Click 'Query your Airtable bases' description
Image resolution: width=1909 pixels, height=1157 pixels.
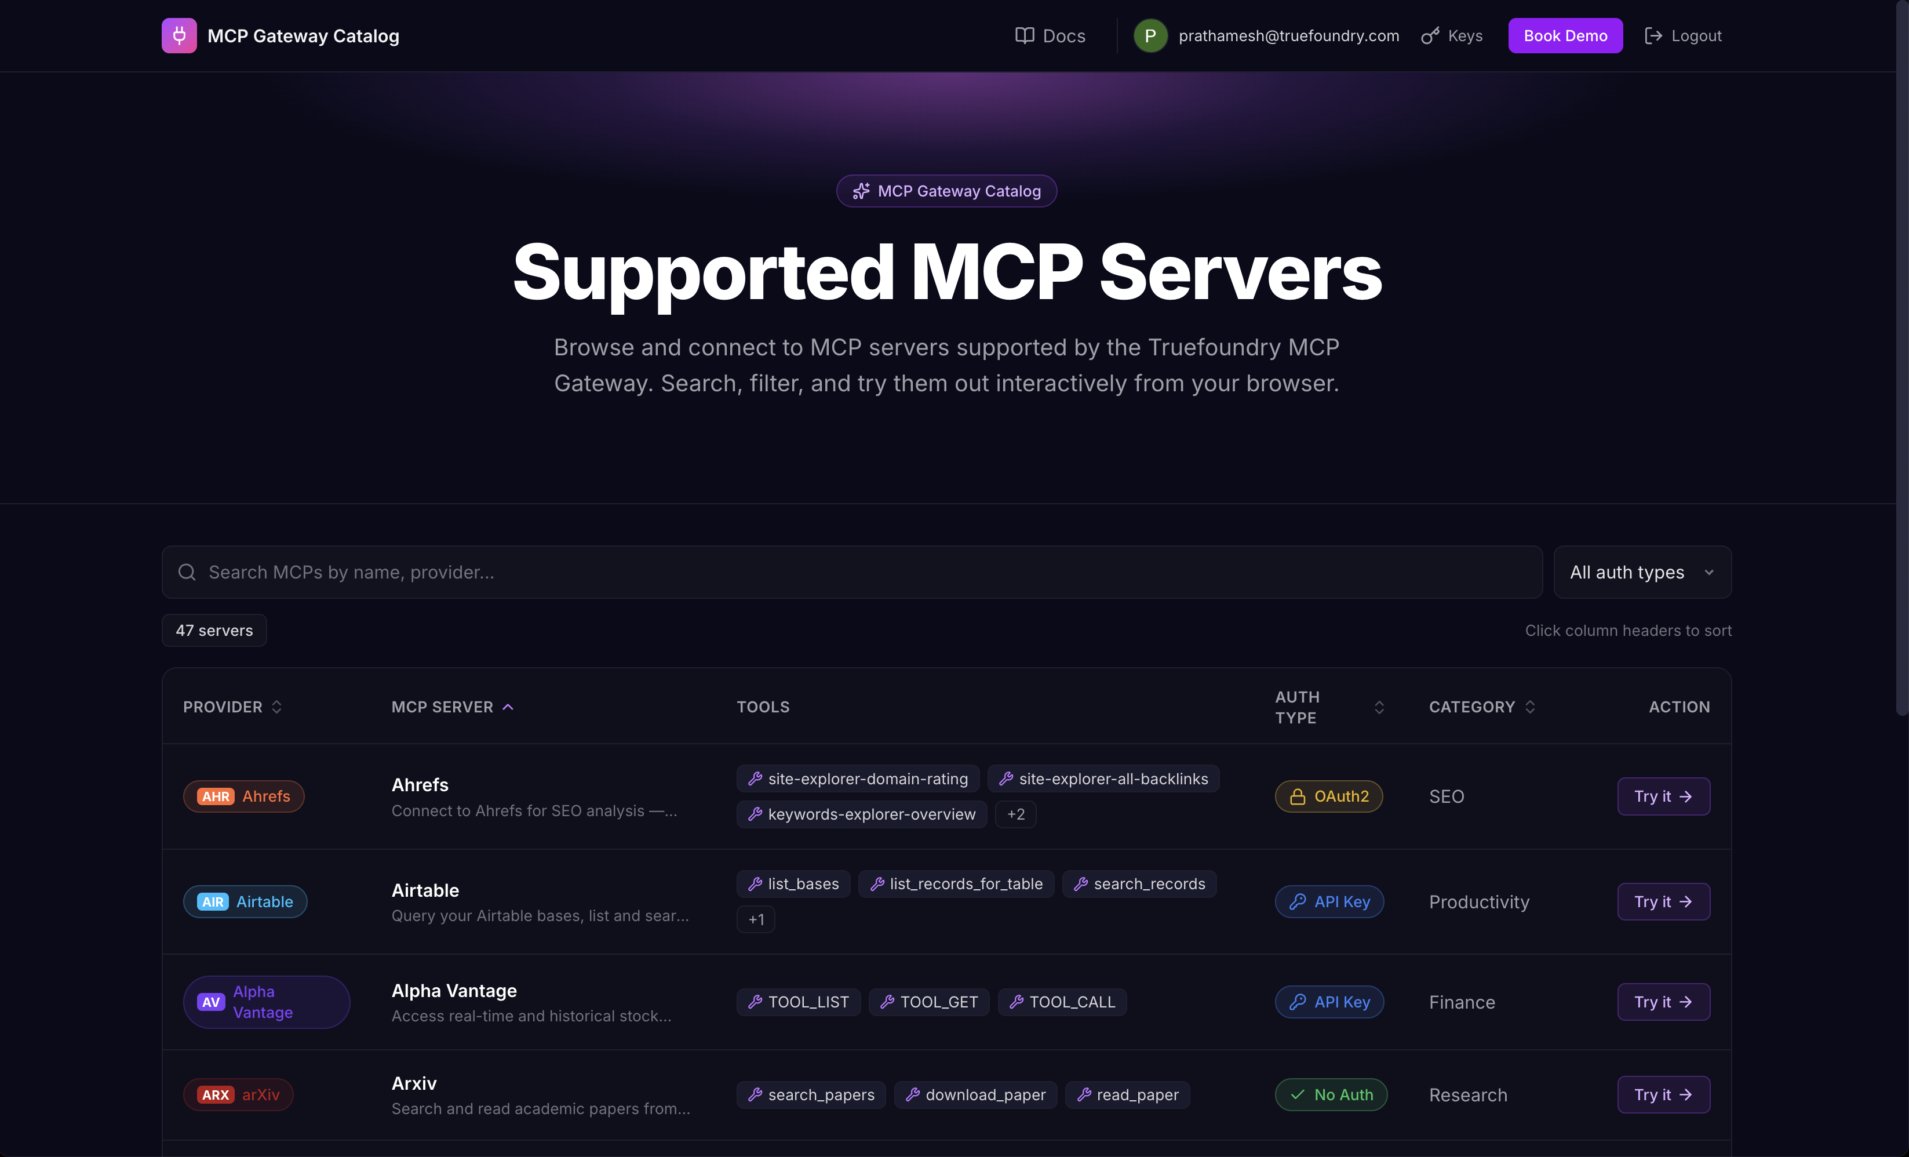click(540, 916)
